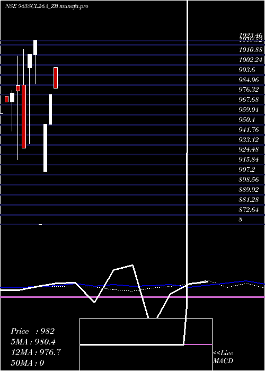Click the 1002.24 price axis label
The height and width of the screenshot is (371, 265).
tap(251, 60)
